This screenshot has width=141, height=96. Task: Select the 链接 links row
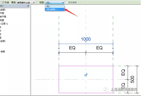point(3,52)
